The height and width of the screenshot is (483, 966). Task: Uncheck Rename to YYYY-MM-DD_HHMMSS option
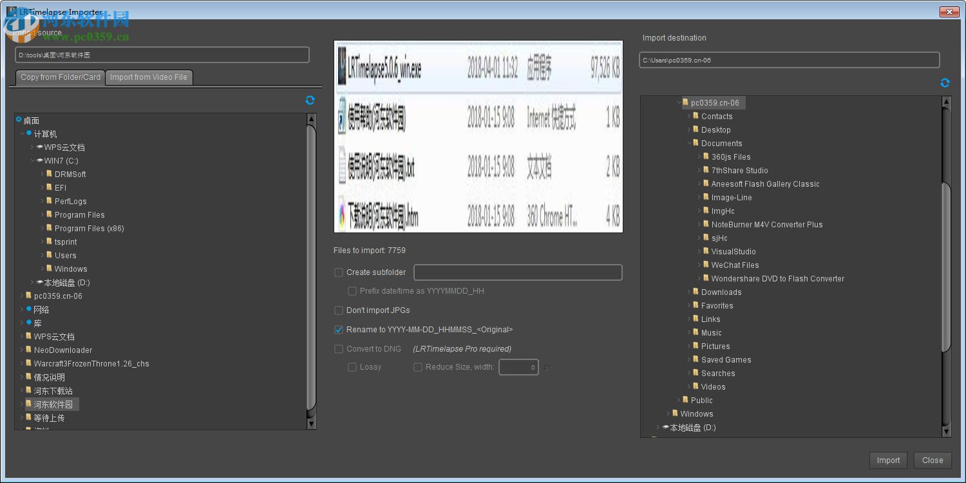click(x=339, y=330)
